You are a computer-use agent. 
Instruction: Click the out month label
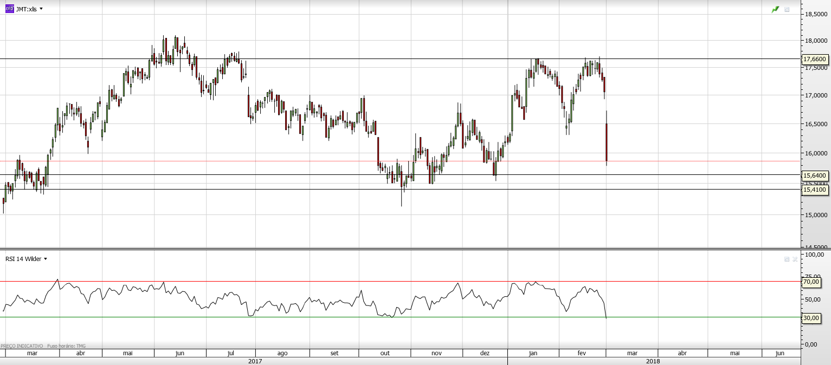click(385, 353)
